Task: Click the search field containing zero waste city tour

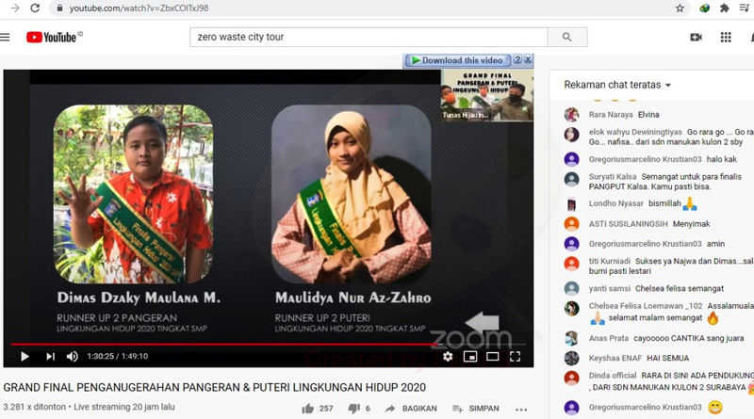Action: tap(368, 38)
